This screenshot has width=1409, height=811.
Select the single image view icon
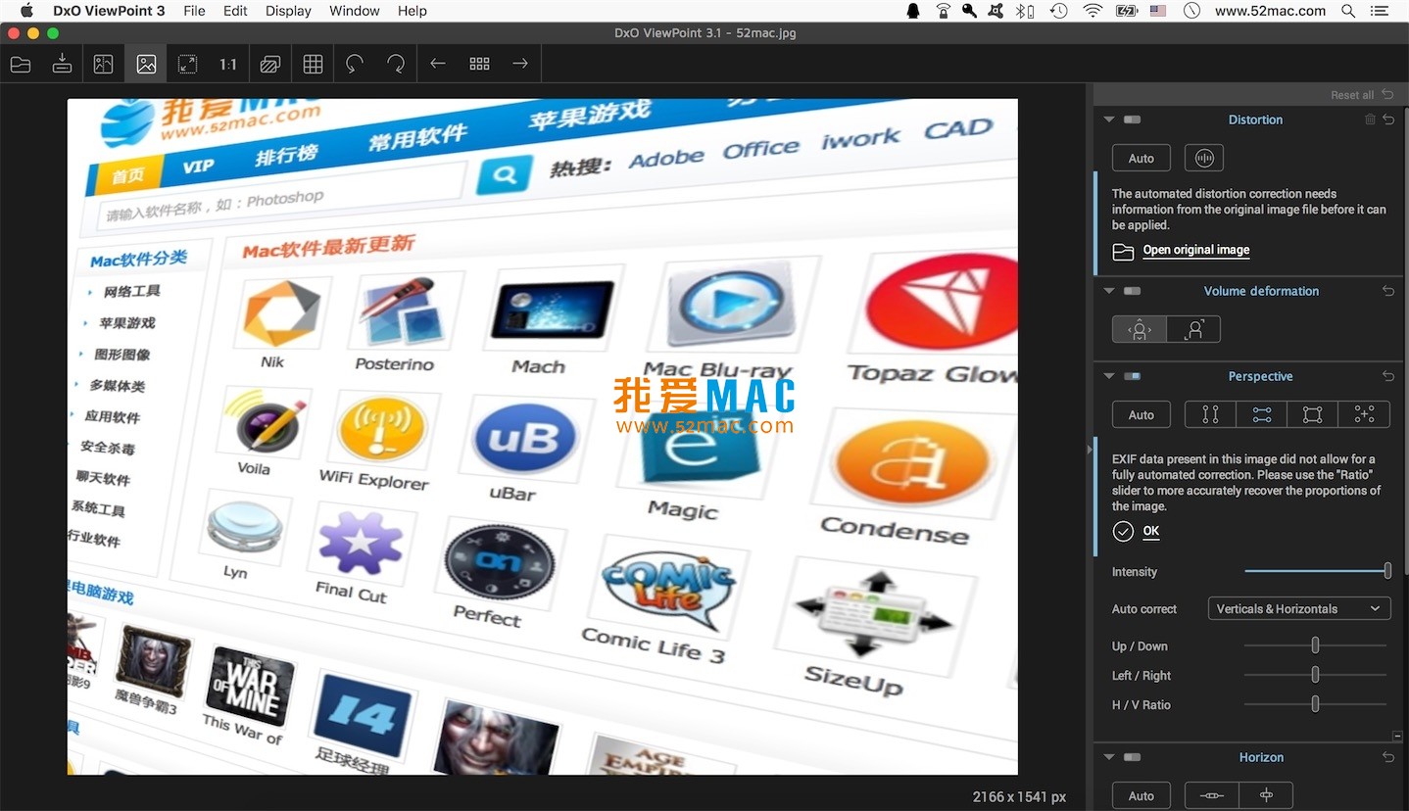pos(146,64)
